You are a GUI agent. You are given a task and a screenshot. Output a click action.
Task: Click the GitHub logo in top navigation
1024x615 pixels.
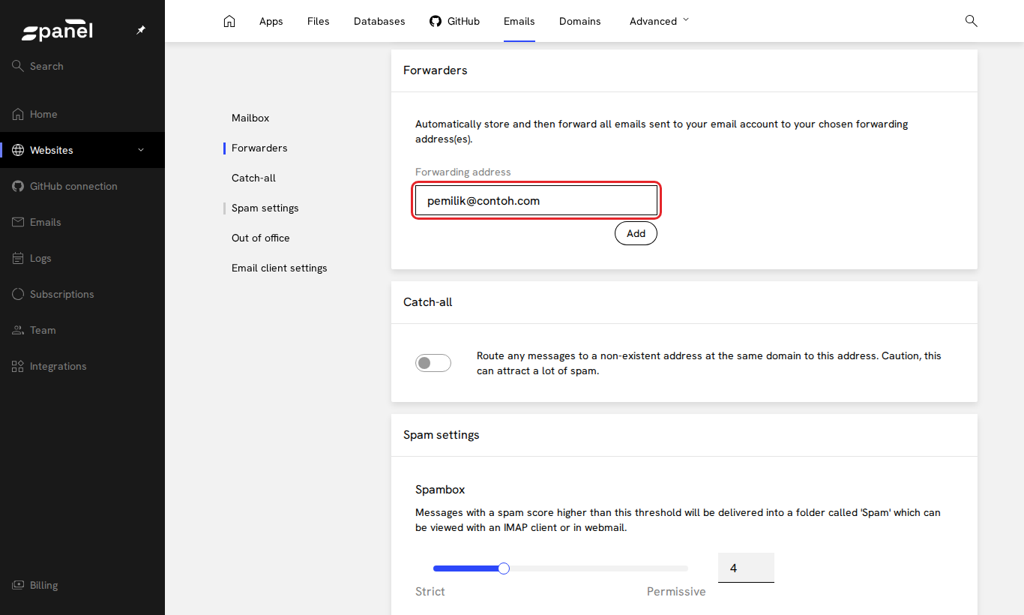(436, 21)
